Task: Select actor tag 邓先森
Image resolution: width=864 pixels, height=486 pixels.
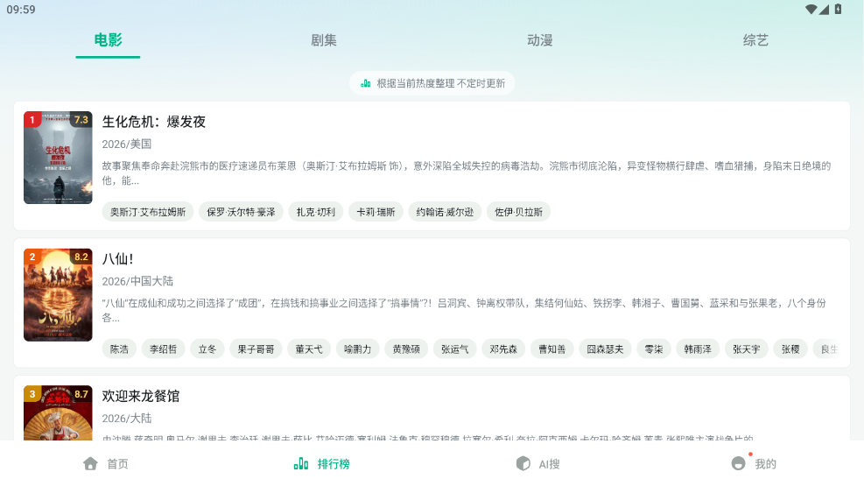Action: click(503, 349)
